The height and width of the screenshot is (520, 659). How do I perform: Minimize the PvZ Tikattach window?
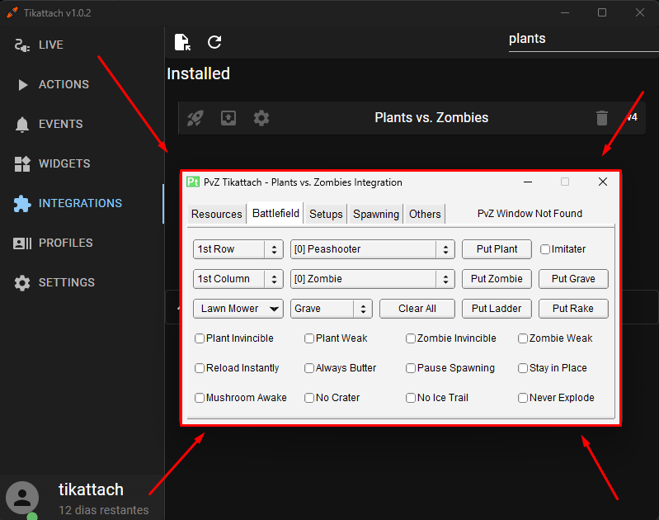(x=528, y=182)
